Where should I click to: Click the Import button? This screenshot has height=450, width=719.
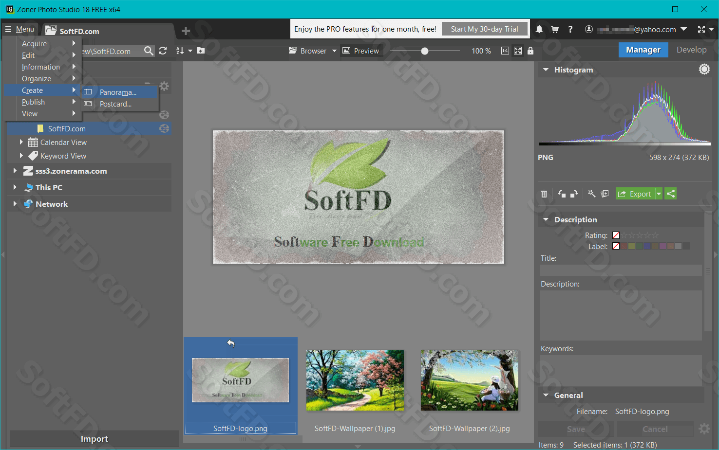94,438
